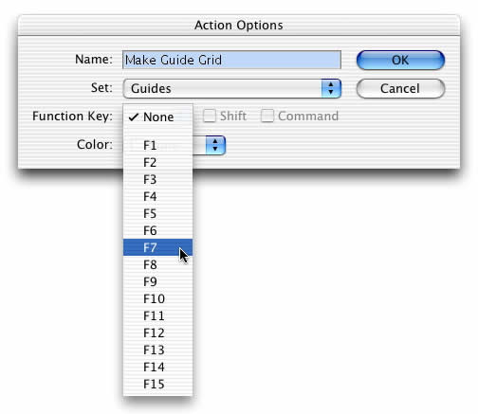Viewport: 478px width, 414px height.
Task: Click the Set popup arrows icon
Action: point(331,88)
